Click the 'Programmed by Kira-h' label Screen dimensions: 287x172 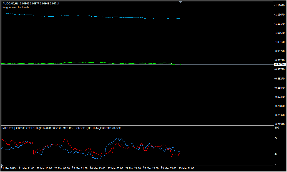[16, 7]
